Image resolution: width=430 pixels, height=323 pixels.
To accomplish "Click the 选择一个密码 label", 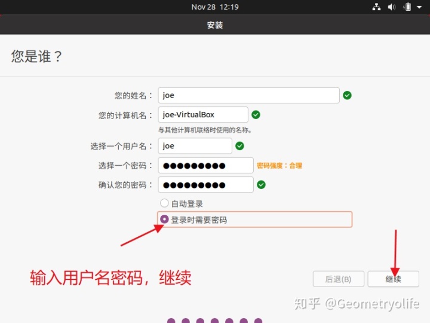I will (125, 166).
